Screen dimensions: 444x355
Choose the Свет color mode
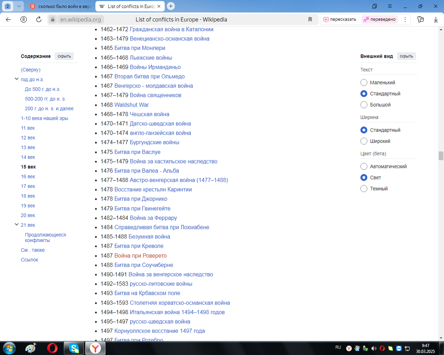(x=364, y=177)
